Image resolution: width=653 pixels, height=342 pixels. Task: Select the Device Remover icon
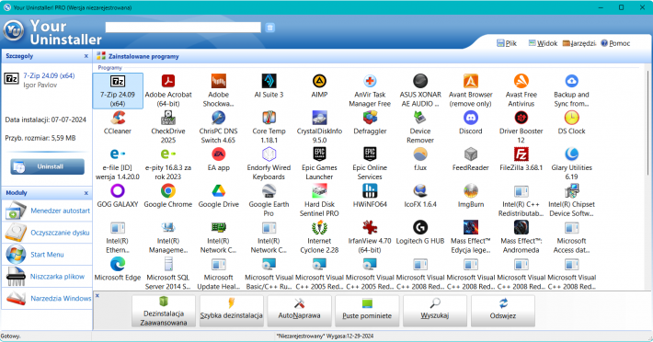pos(420,118)
